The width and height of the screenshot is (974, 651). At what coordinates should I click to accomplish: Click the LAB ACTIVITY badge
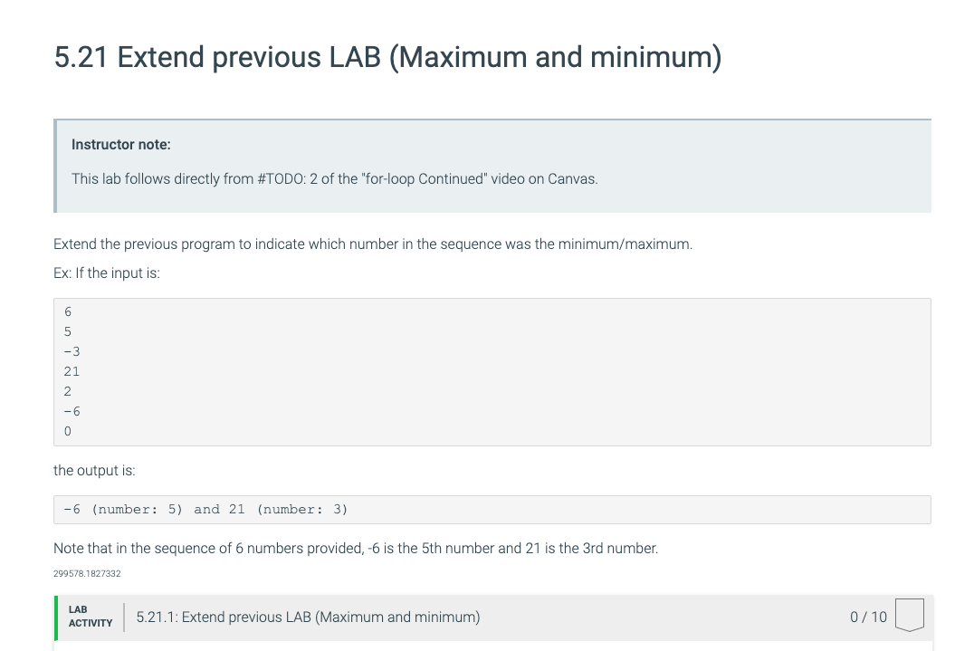[90, 617]
